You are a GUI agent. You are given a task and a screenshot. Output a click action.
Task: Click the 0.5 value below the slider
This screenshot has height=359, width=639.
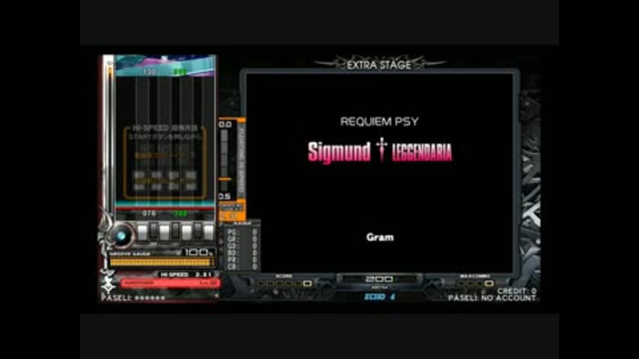click(224, 196)
